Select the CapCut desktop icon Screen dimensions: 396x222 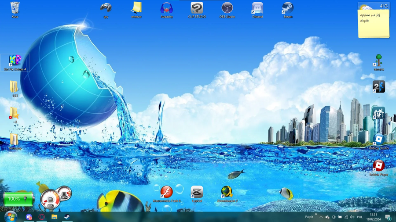(x=197, y=193)
